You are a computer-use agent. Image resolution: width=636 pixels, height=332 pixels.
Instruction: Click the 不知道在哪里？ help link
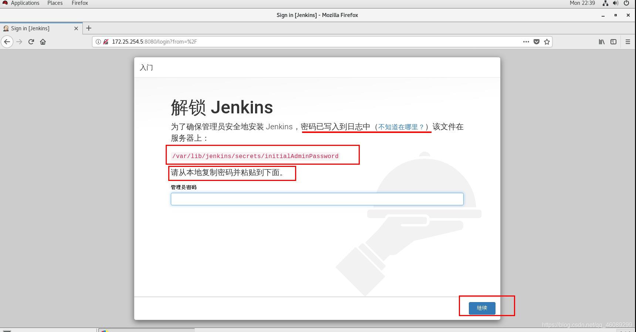pos(401,127)
